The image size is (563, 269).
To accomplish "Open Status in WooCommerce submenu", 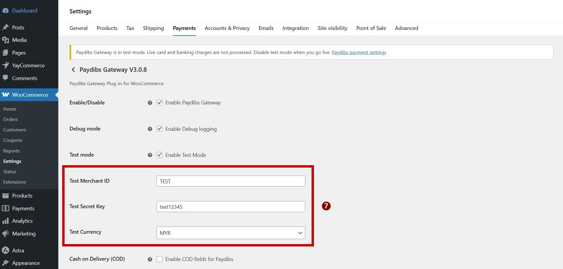I will click(x=10, y=172).
